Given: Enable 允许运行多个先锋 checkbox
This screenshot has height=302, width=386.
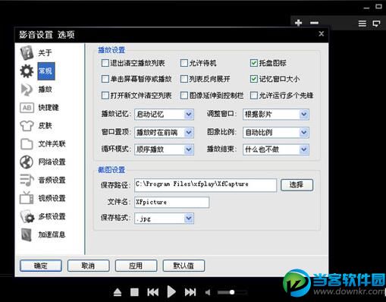Looking at the screenshot, I should click(x=254, y=96).
